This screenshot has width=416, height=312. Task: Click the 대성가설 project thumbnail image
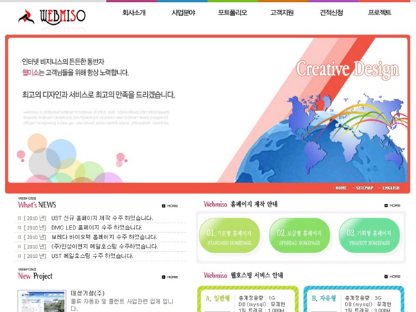click(42, 301)
